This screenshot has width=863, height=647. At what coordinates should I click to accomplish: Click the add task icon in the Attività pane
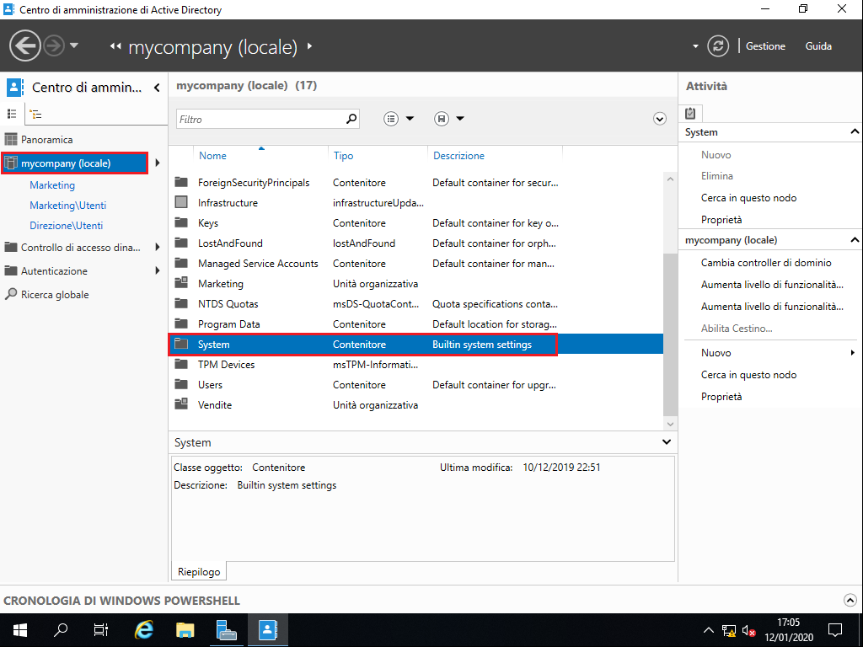click(x=691, y=112)
